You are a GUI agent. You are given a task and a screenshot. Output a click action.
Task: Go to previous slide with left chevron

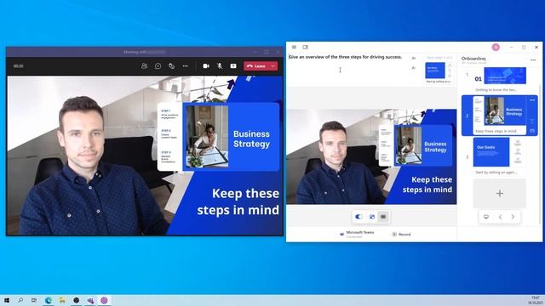click(500, 217)
